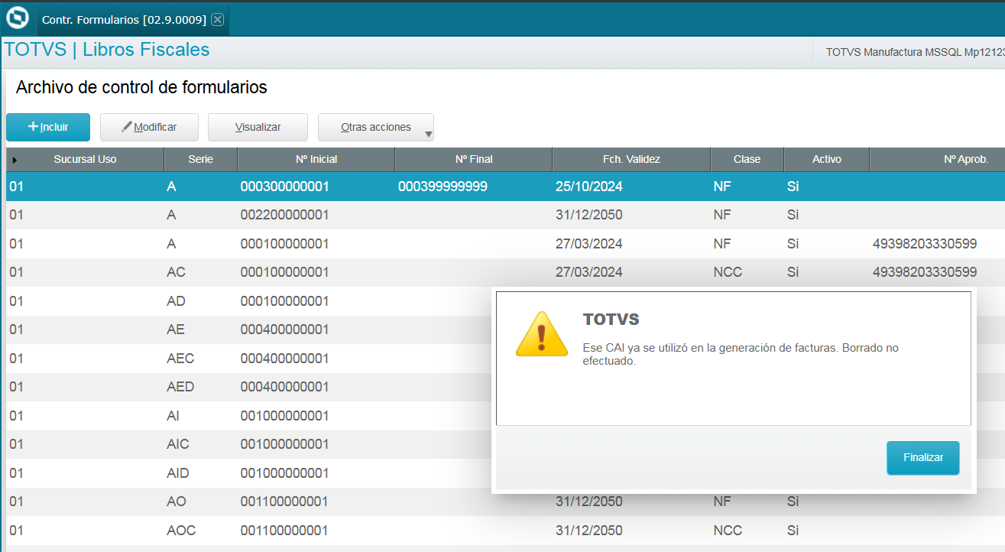Select row with Nº Inicial 002200000001
This screenshot has height=552, width=1005.
pyautogui.click(x=505, y=215)
